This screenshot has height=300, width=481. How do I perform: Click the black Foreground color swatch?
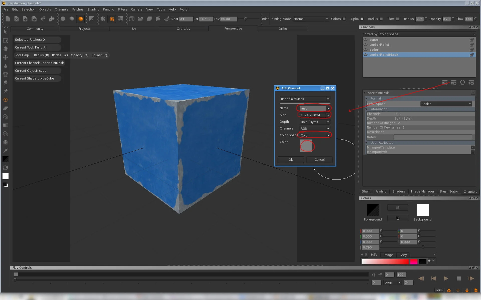pyautogui.click(x=373, y=210)
